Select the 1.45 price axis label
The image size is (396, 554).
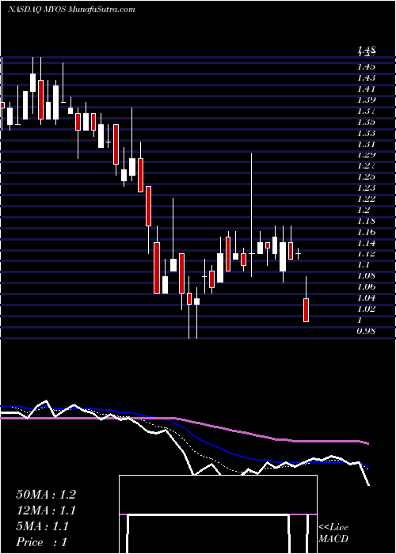366,66
